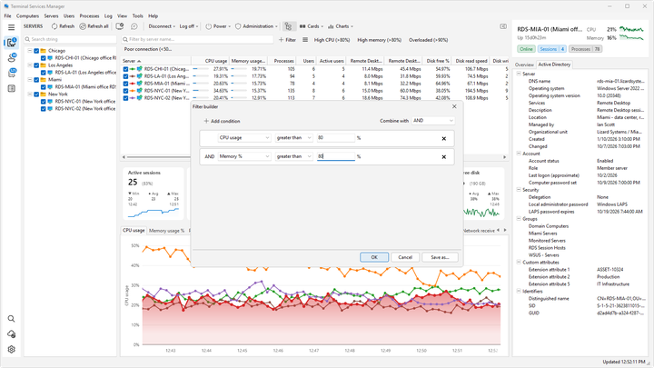Open the Settings gear icon

click(11, 349)
